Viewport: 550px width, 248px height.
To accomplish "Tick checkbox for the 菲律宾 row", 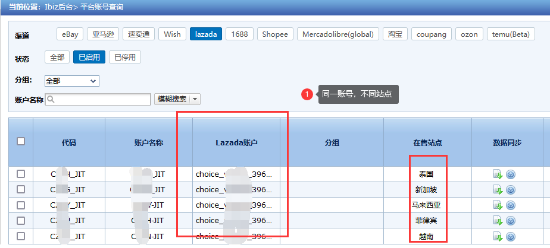I will point(21,220).
